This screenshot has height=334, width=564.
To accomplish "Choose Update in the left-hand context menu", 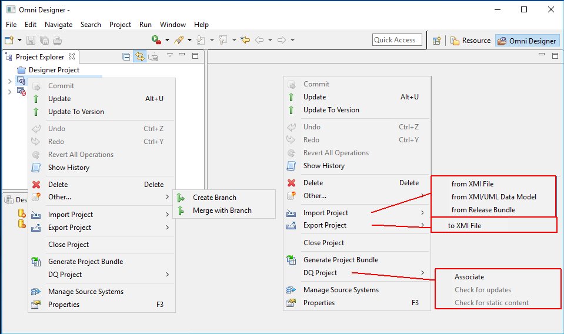I will (x=102, y=99).
